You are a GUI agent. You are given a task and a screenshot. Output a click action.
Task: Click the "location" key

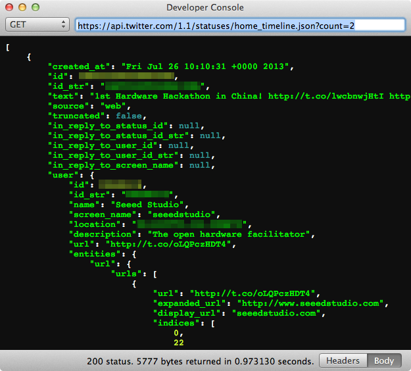pyautogui.click(x=95, y=224)
